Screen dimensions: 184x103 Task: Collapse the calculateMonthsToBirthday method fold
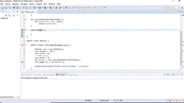point(26,19)
